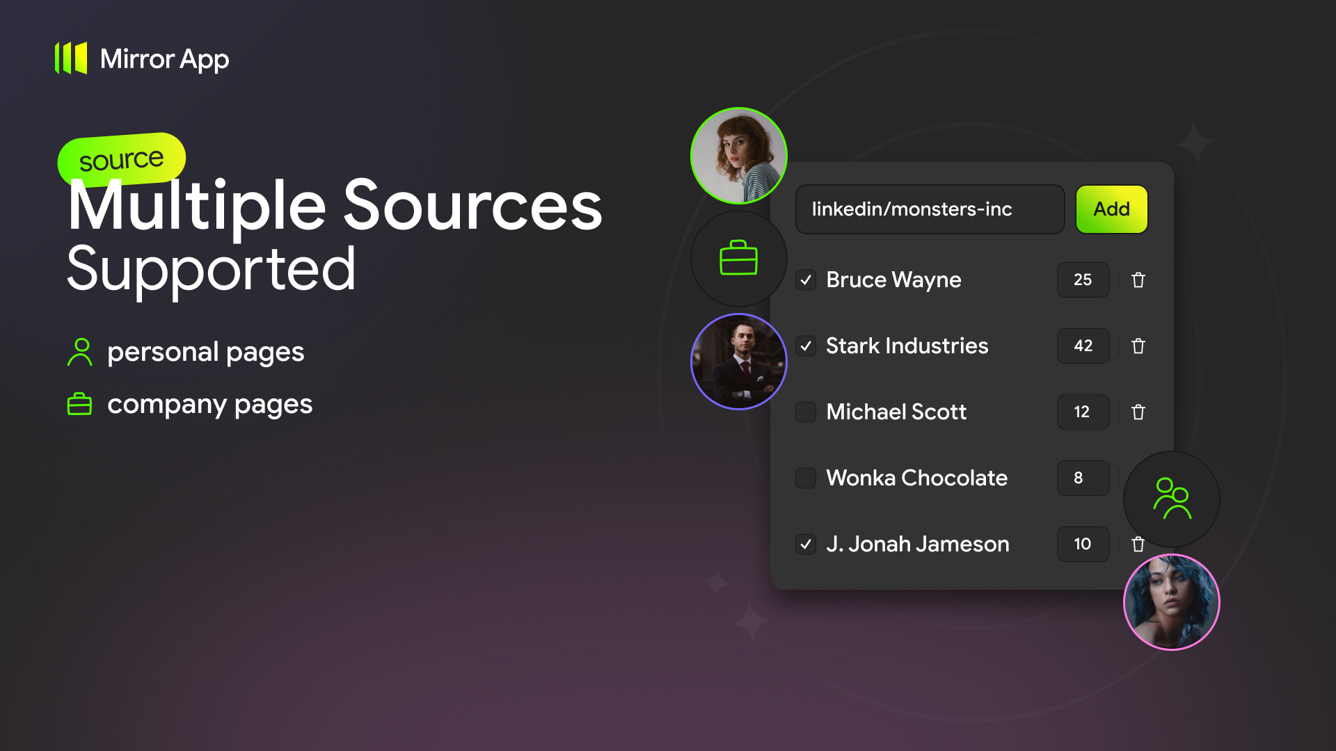Uncheck the Bruce Wayne checkbox
The width and height of the screenshot is (1336, 751).
tap(806, 280)
